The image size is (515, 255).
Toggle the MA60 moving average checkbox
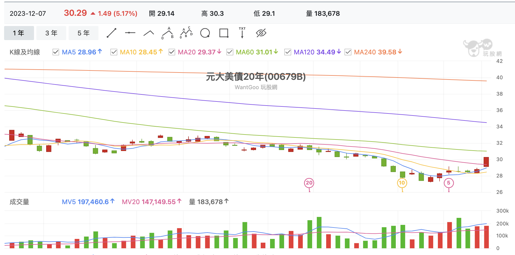[230, 52]
